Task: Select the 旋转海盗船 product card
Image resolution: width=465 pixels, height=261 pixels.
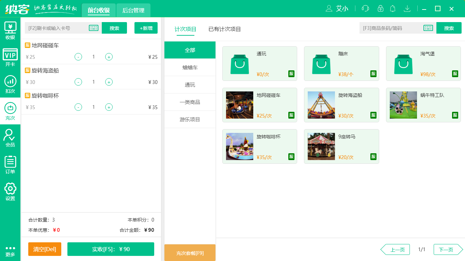Action: [x=341, y=105]
